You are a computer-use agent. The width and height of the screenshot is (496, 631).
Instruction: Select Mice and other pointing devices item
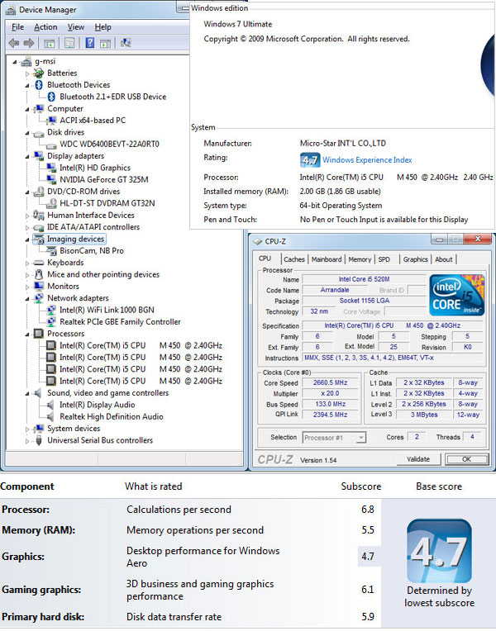[103, 274]
